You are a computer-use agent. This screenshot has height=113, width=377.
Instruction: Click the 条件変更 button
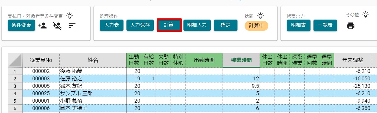click(x=21, y=25)
